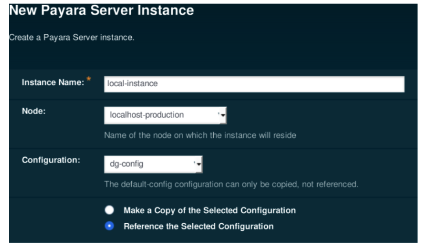Click the 'dg-config' value text
427x250 pixels.
126,165
